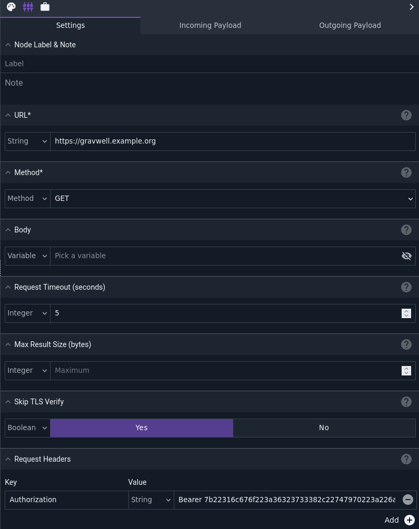
Task: Add a new request header with plus icon
Action: click(410, 520)
